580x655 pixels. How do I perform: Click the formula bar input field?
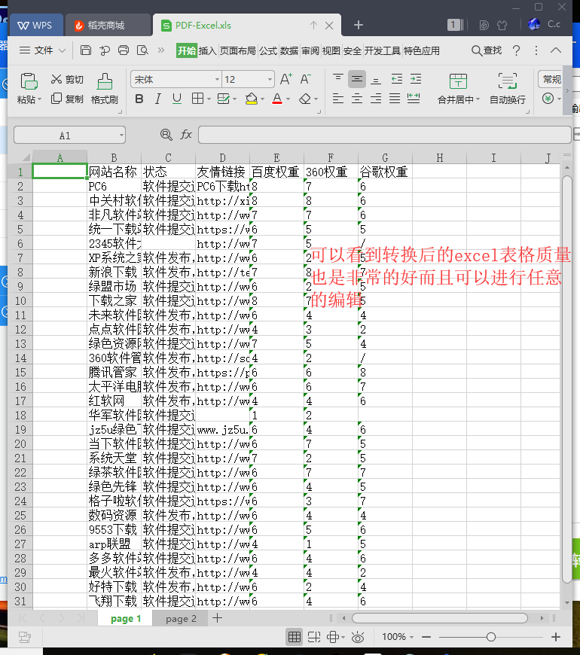click(384, 135)
